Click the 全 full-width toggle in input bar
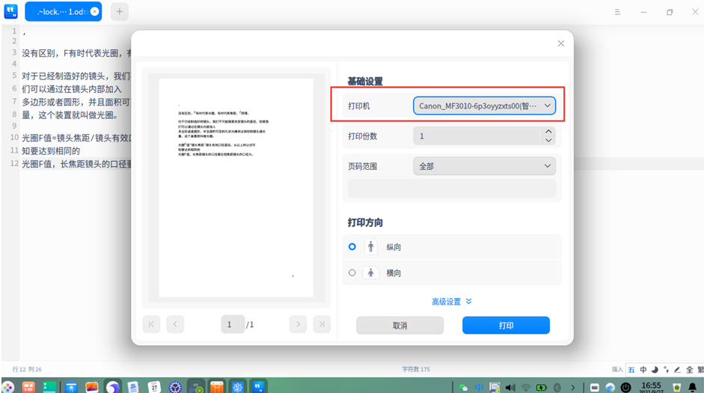Screen dimensions: 704x393 point(689,370)
